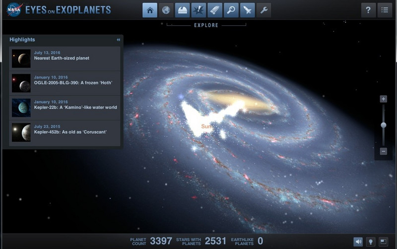The height and width of the screenshot is (249, 397).
Task: Click the Home icon in top toolbar
Action: pyautogui.click(x=150, y=10)
